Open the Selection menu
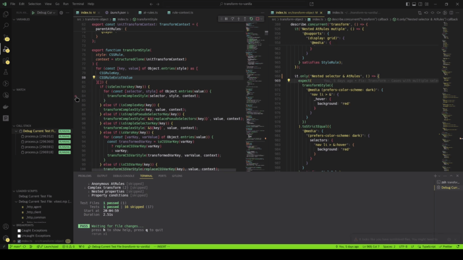Viewport: 463px width, 260px height. [35, 4]
